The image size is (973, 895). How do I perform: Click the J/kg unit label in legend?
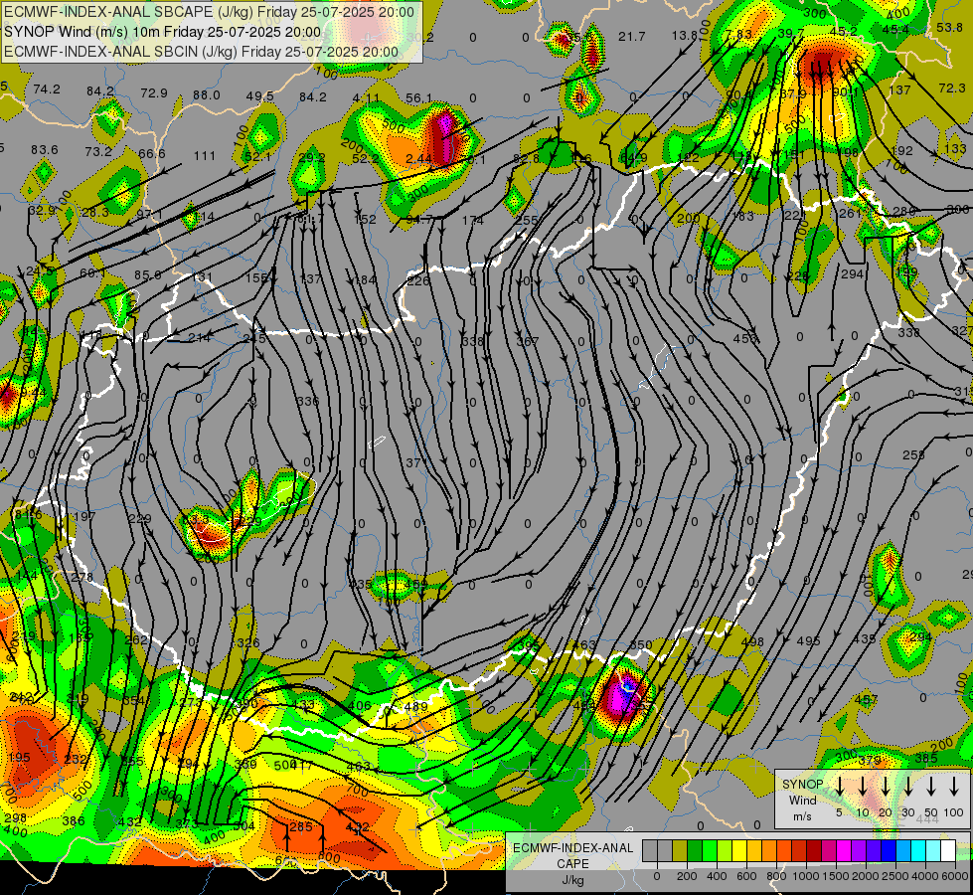click(572, 880)
